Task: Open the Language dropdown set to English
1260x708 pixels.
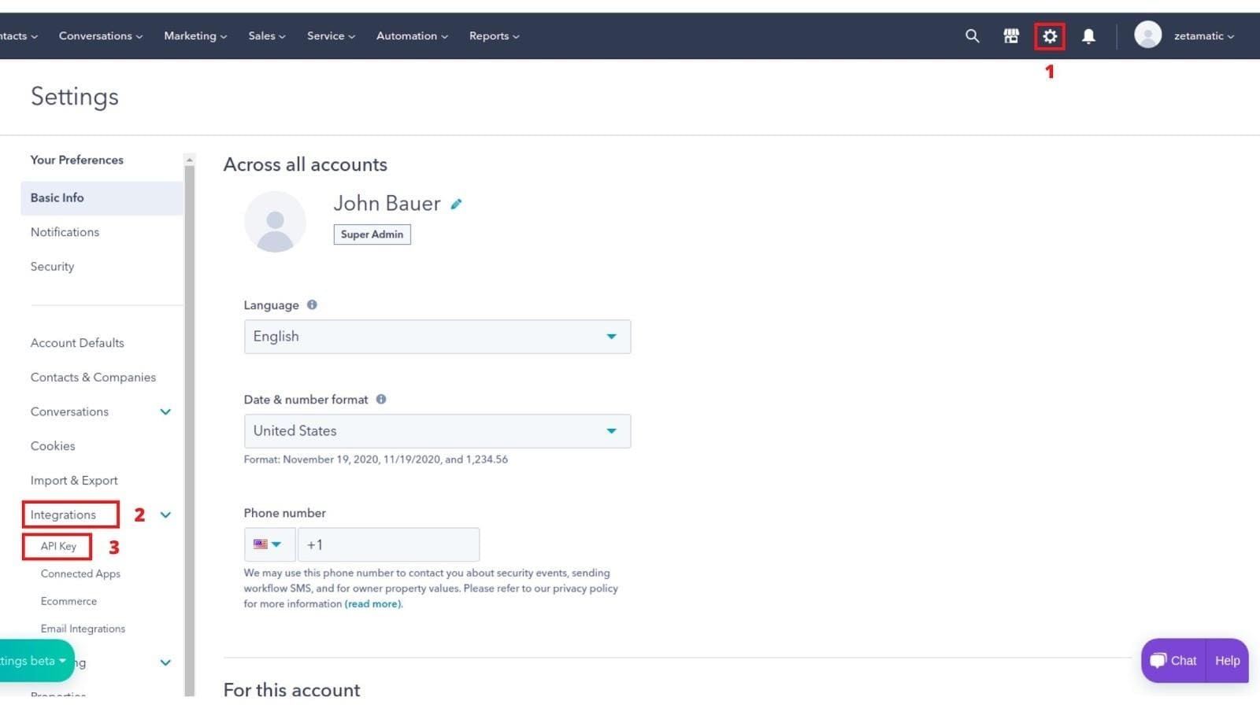Action: pyautogui.click(x=437, y=337)
